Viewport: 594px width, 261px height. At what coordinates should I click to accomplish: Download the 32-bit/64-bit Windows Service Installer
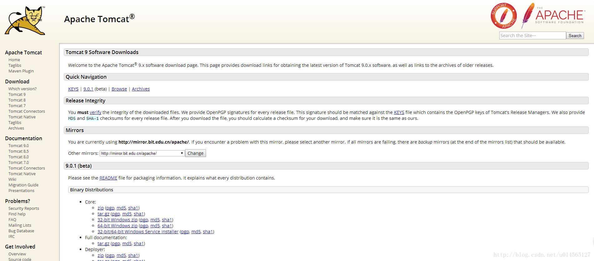point(138,232)
